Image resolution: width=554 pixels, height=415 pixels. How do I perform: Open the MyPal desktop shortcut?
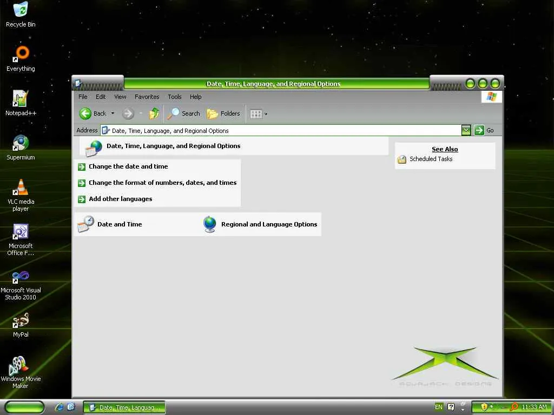pos(21,325)
